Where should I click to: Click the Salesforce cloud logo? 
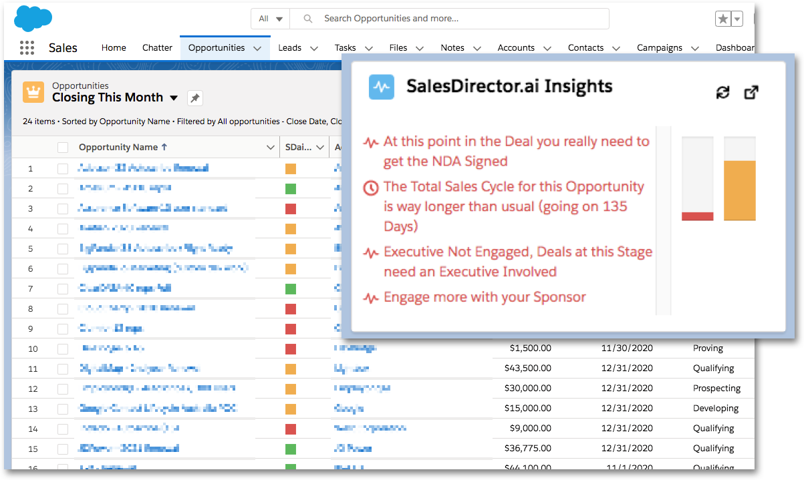click(x=33, y=17)
